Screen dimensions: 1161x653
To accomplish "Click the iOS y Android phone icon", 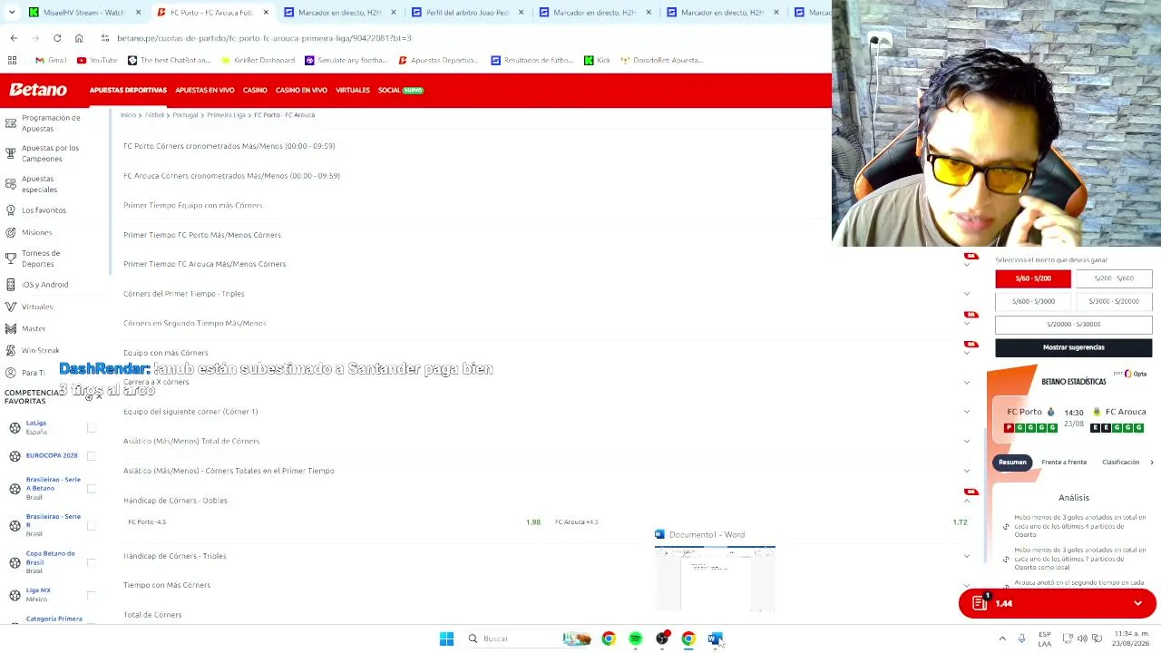I will (x=11, y=284).
